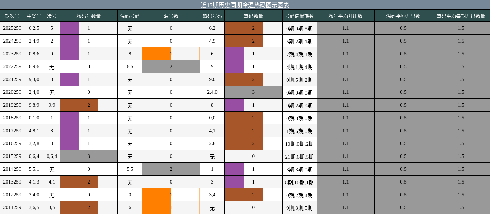490x214 pixels.
Task: Click the gray warm-count bar in row 2022259
Action: tap(171, 66)
